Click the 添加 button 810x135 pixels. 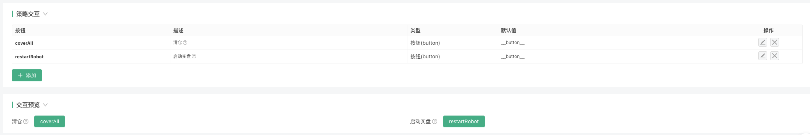tap(27, 75)
